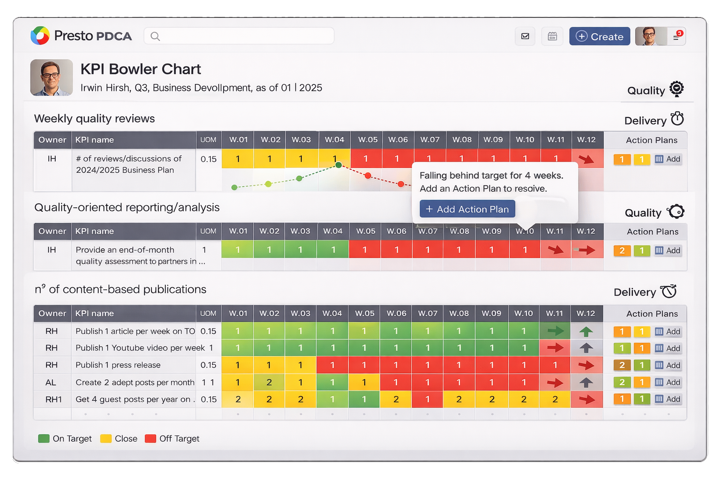Screen dimensions: 720x480
Task: Click the W.12 red arrow in the Business Plan row
Action: pos(586,159)
